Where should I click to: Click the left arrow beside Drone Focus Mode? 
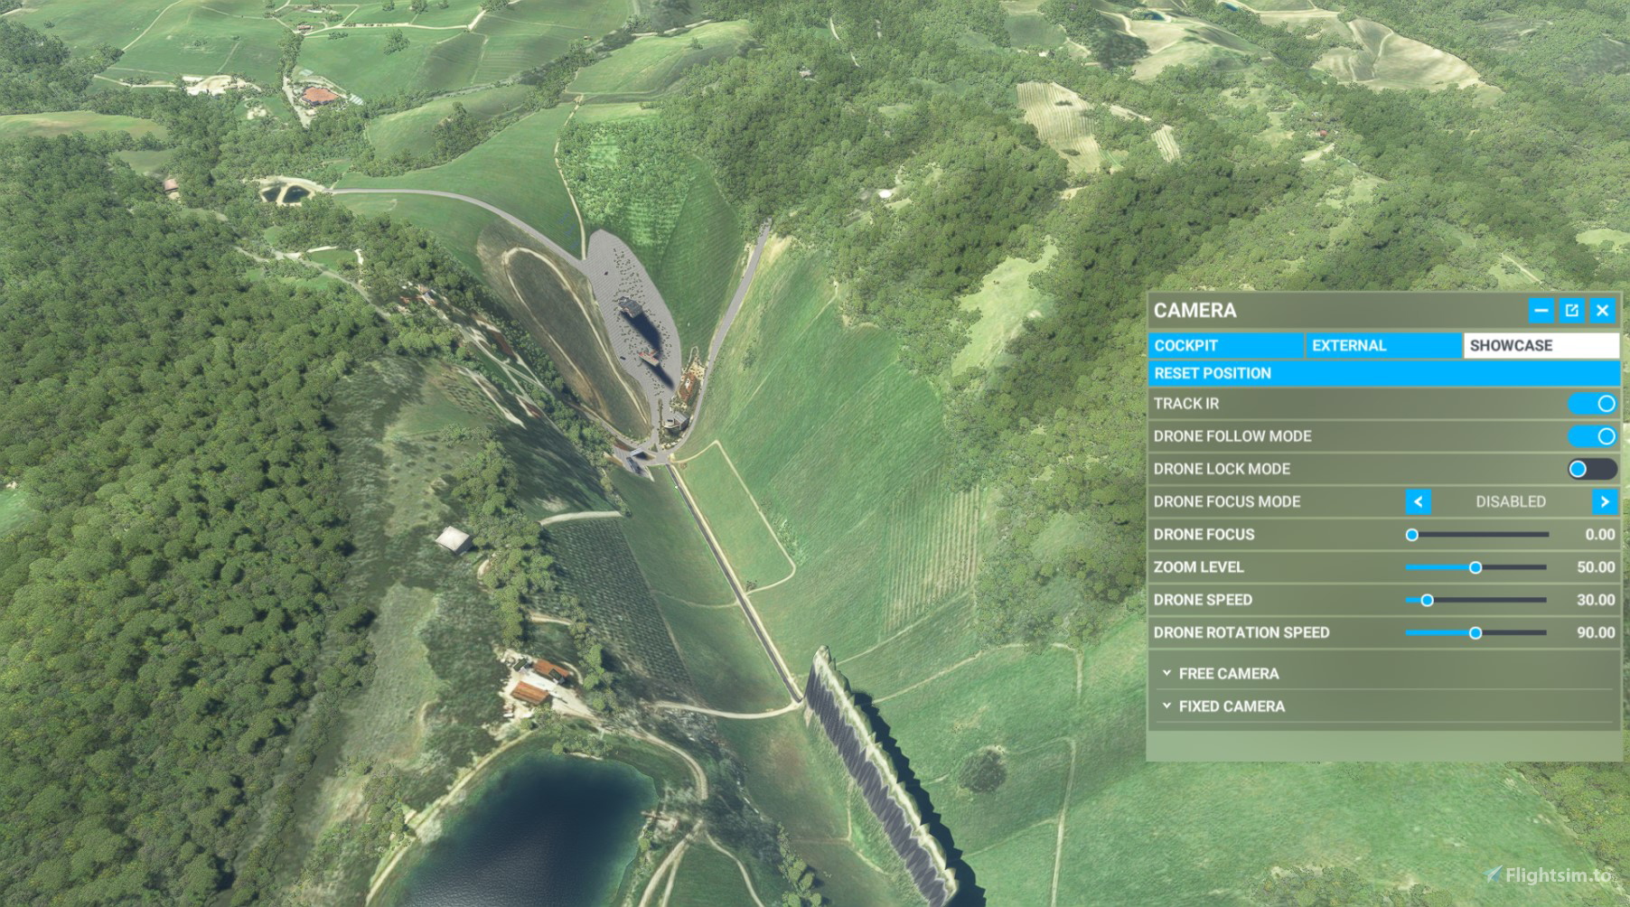[1419, 501]
